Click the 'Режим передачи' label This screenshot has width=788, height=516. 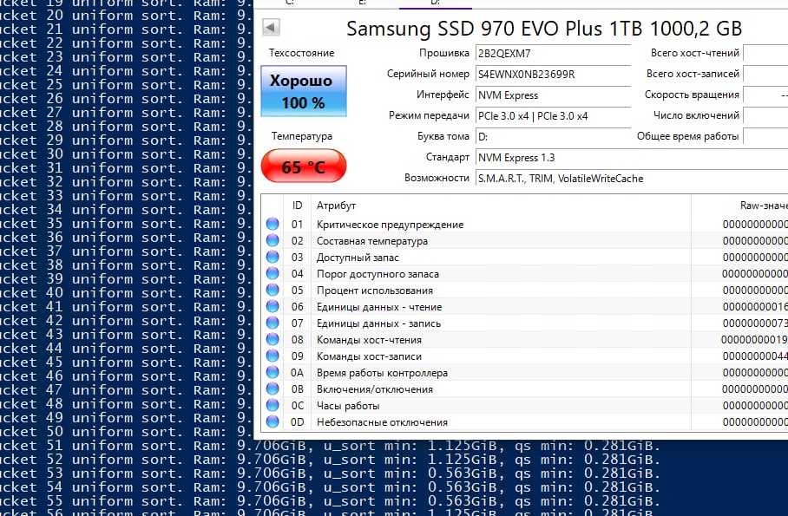pyautogui.click(x=429, y=115)
